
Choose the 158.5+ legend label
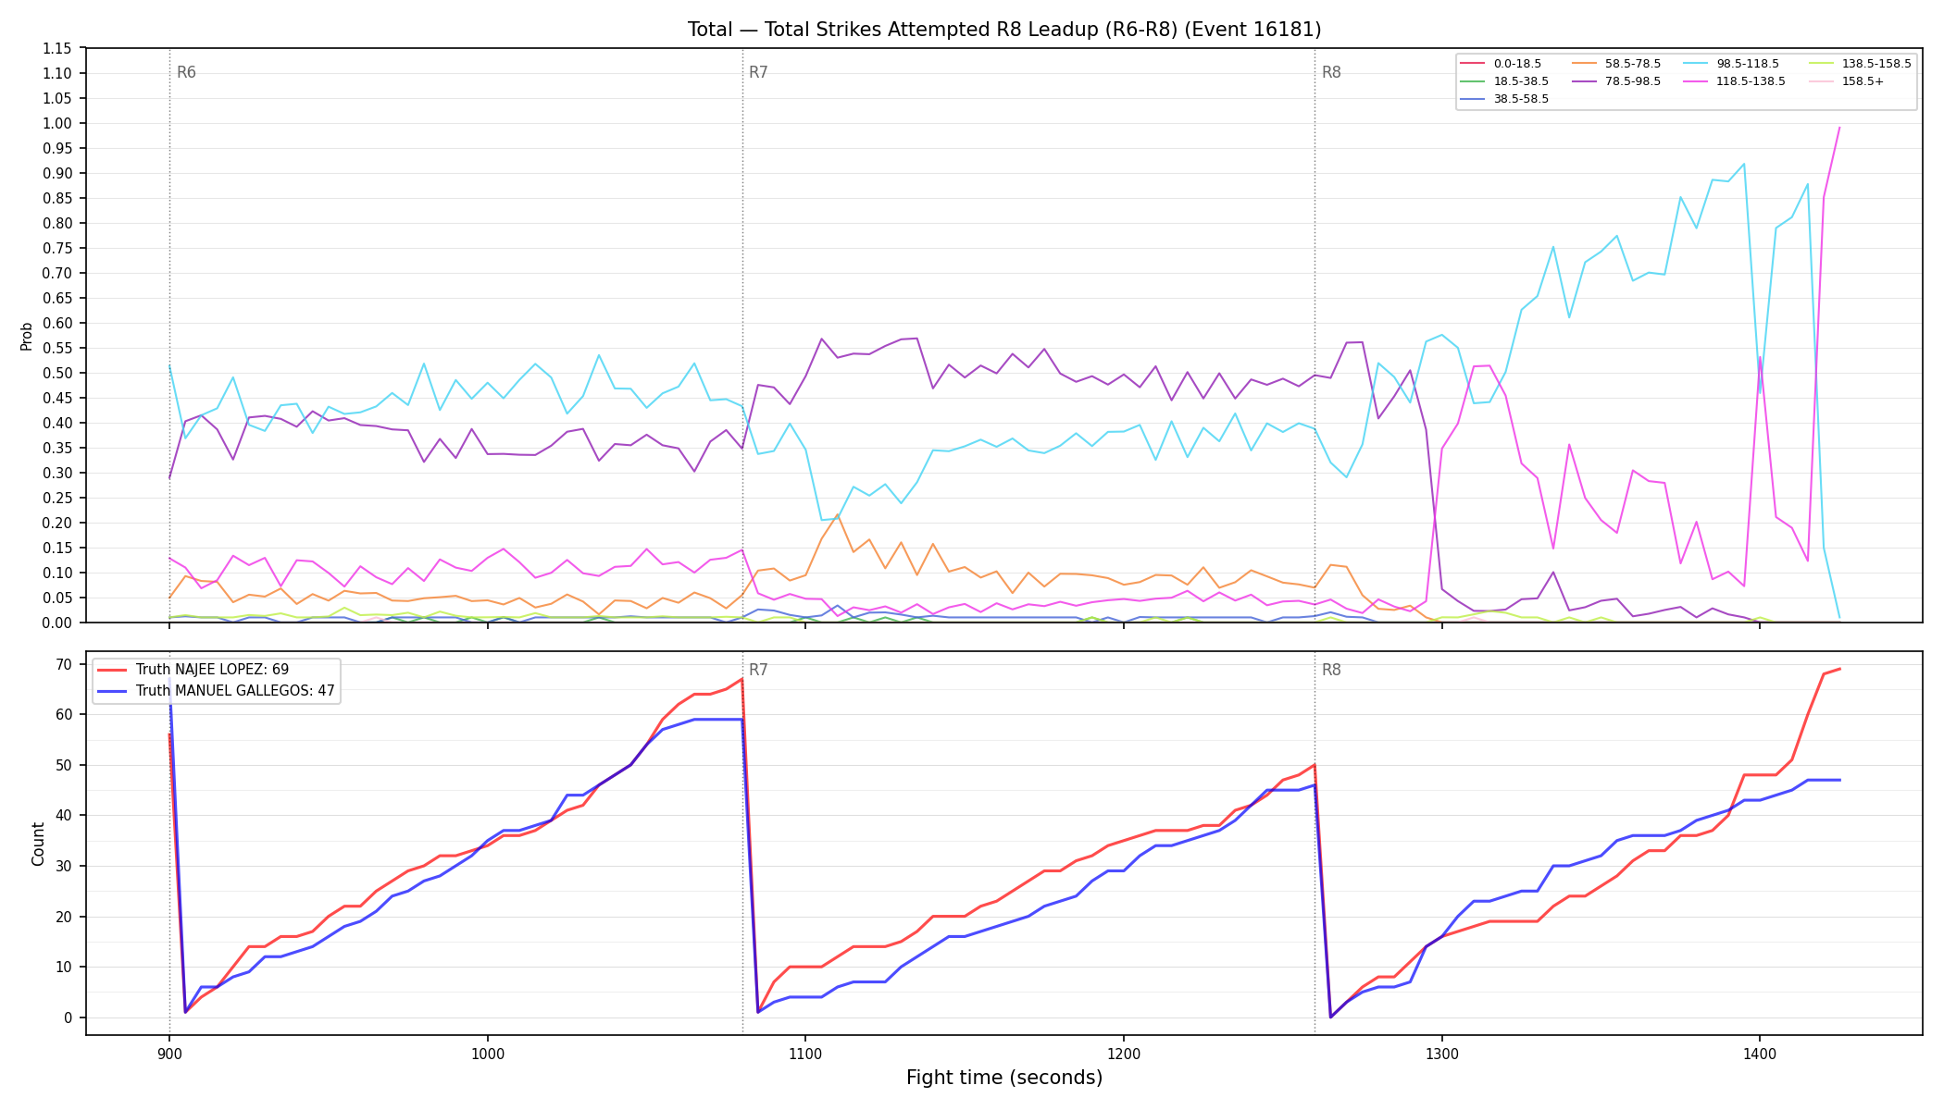(x=1863, y=81)
